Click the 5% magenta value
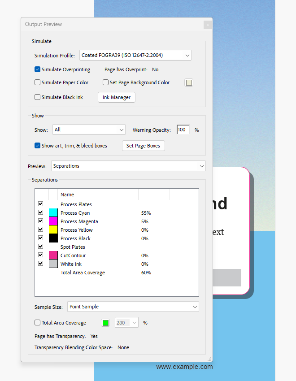This screenshot has width=296, height=381. [x=145, y=221]
